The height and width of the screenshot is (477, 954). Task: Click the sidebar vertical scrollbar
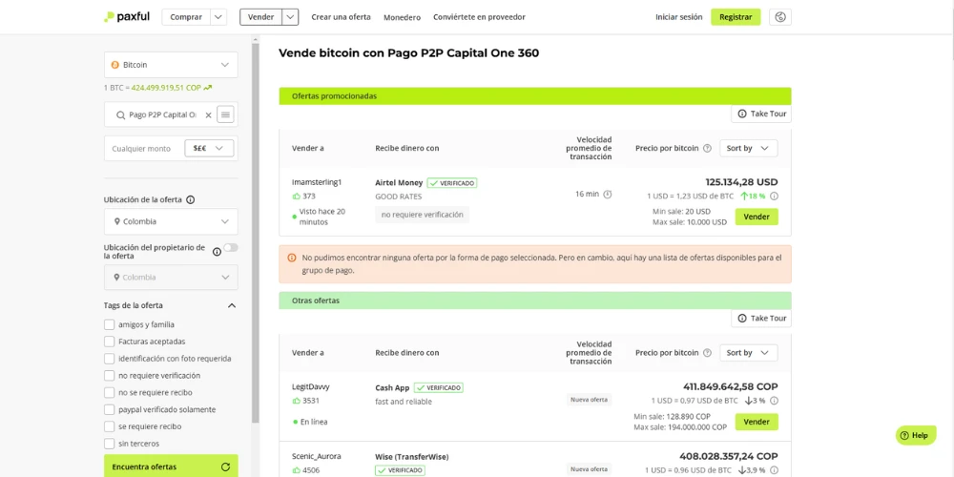click(256, 231)
